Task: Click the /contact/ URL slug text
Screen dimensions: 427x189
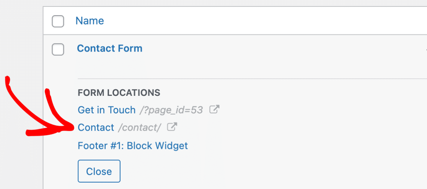Action: point(140,128)
